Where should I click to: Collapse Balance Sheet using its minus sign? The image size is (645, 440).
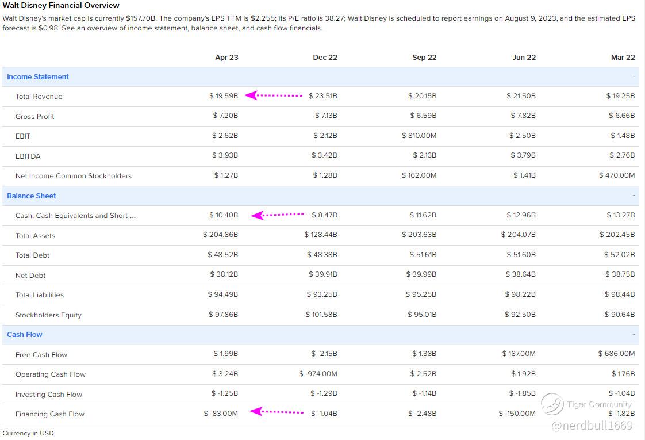pos(634,196)
